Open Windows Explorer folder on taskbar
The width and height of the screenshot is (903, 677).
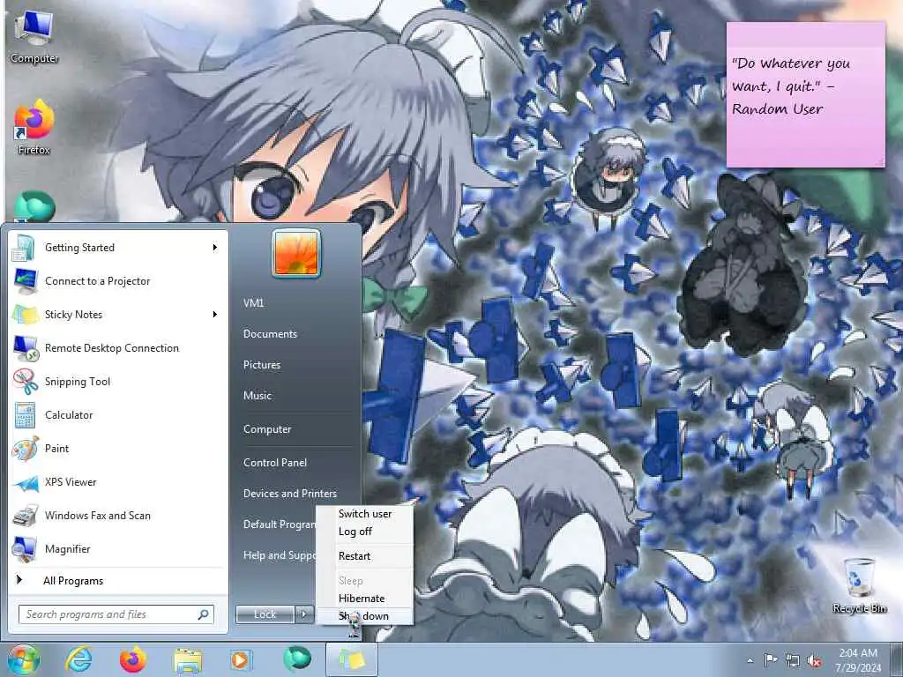point(188,661)
